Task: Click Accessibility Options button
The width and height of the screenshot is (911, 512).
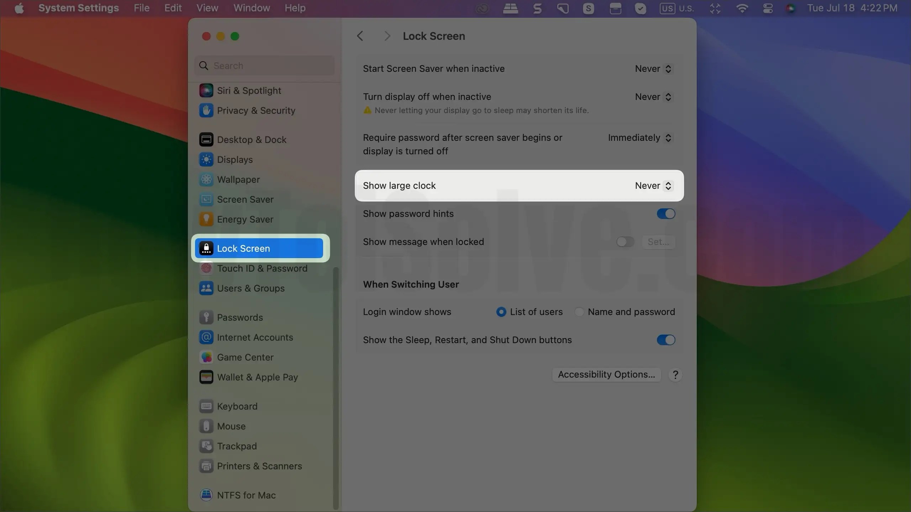Action: (606, 374)
